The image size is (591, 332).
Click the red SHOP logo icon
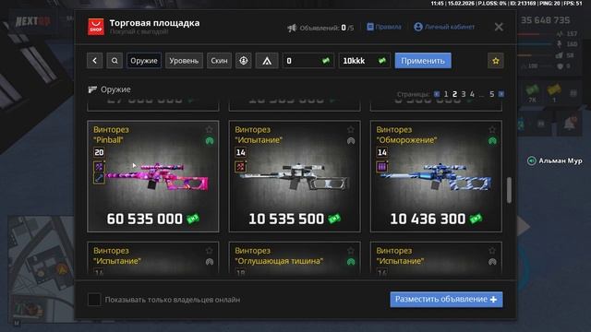click(96, 27)
